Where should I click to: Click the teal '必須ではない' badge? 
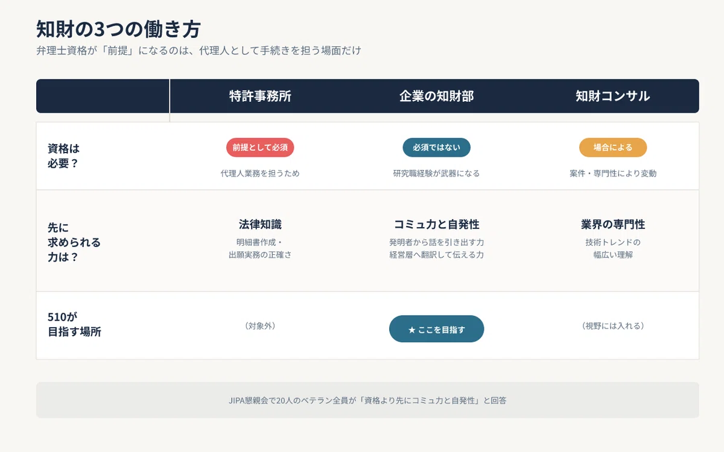(436, 148)
